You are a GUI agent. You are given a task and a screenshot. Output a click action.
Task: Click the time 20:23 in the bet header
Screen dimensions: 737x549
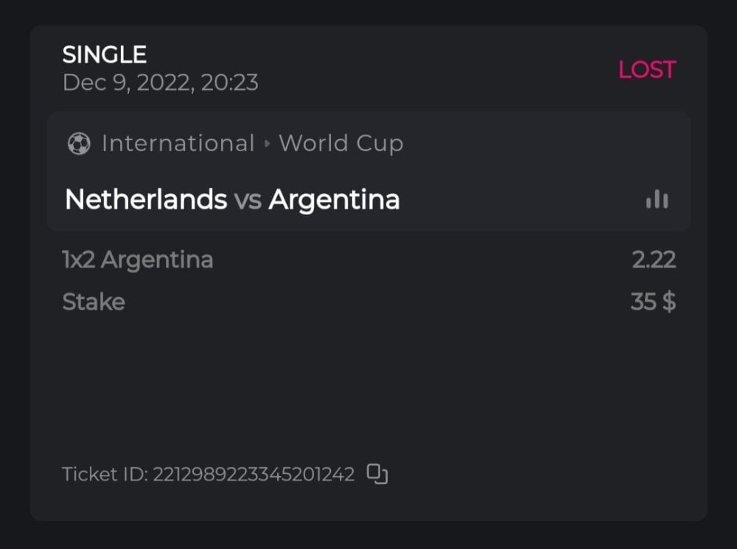pos(229,83)
